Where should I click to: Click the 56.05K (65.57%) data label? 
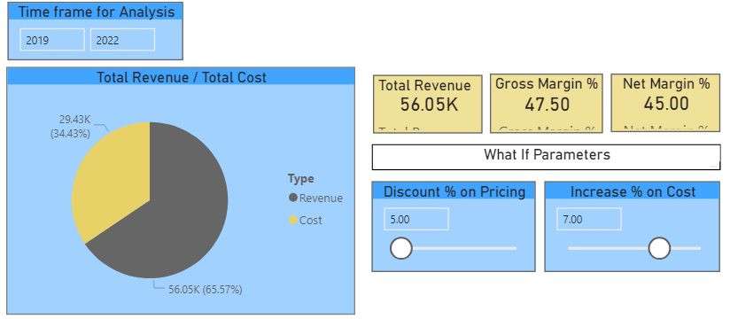[x=206, y=290]
